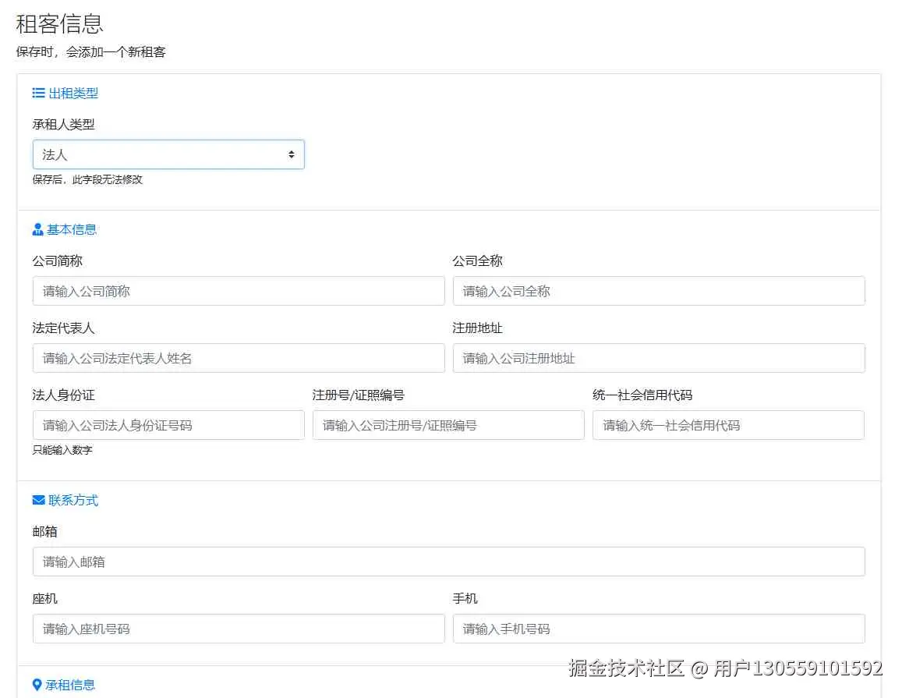Focus the 公司简称 input field

click(239, 291)
